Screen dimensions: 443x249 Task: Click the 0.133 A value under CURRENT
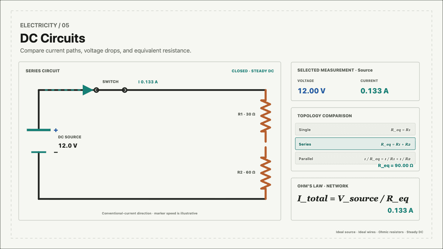(x=374, y=91)
